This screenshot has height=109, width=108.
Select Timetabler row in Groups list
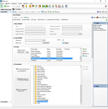[x=52, y=60]
